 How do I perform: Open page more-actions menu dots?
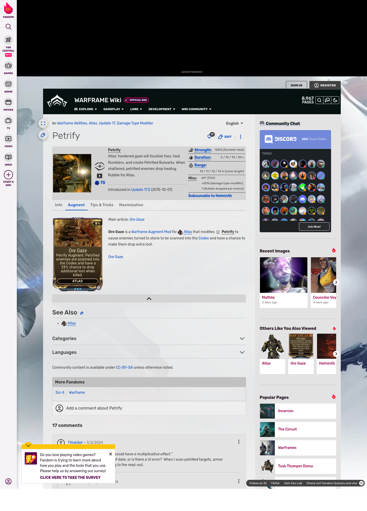[241, 137]
